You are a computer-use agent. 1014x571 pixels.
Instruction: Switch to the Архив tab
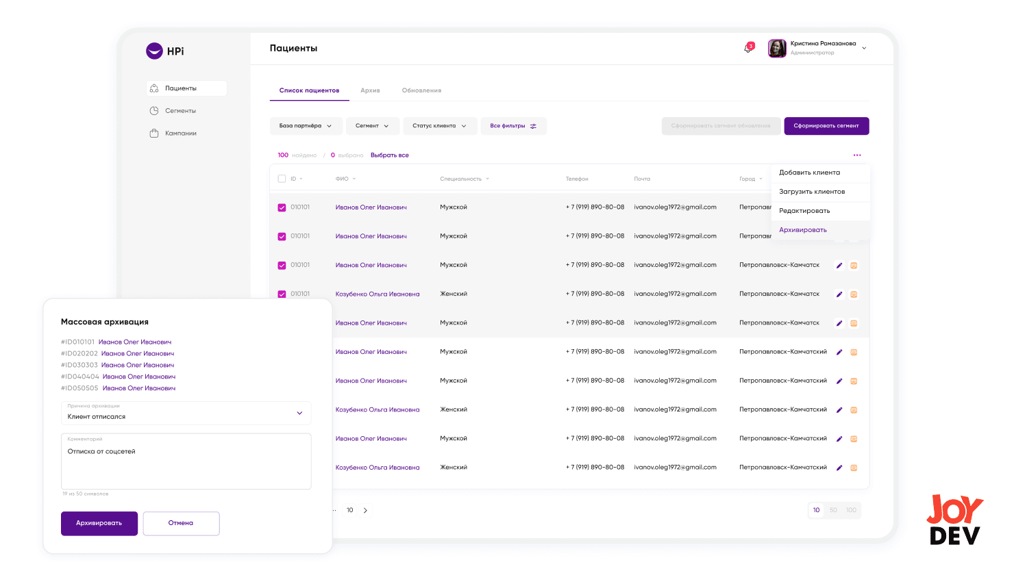[x=370, y=90]
